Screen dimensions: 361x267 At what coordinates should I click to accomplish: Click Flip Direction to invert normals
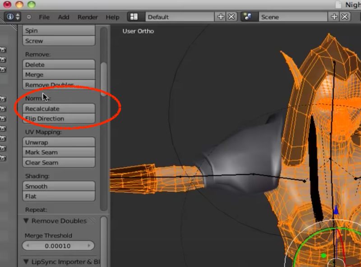coord(58,119)
